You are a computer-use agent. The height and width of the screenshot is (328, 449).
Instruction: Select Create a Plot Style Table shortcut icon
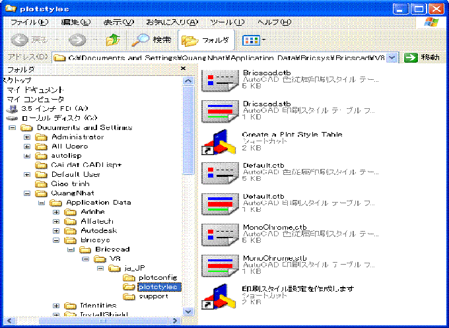pos(219,143)
